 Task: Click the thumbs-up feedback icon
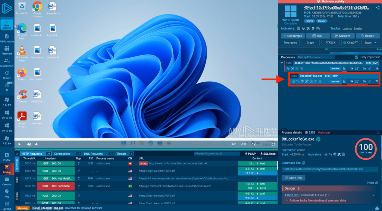377,208
